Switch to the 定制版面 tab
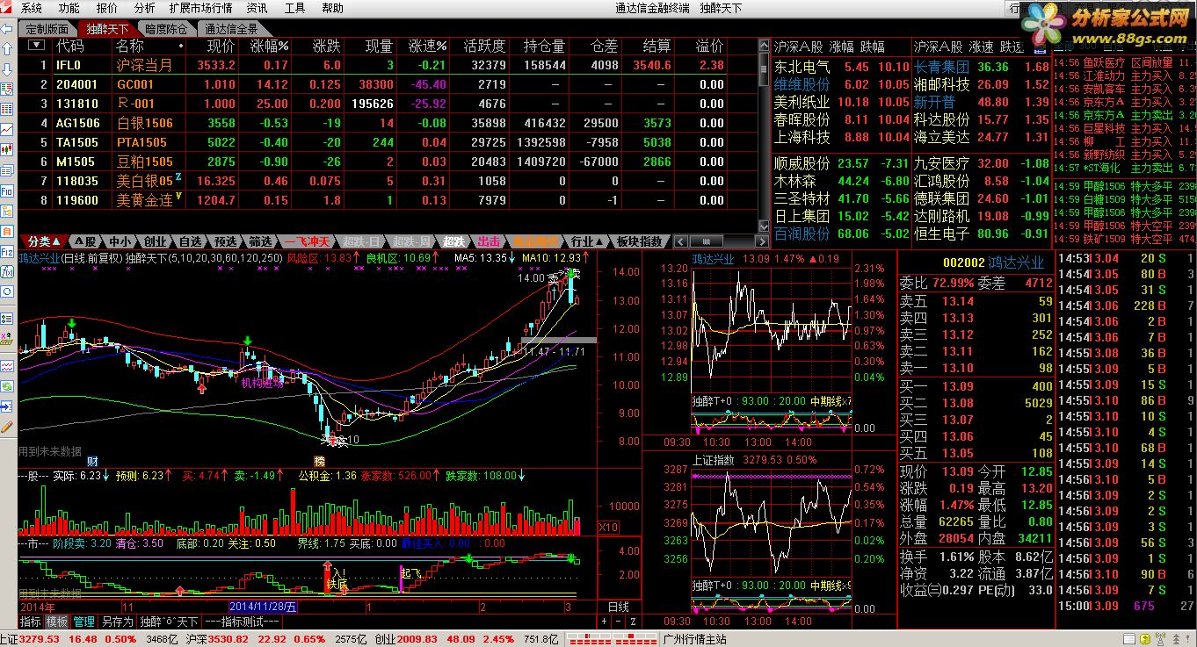Screen dimensions: 1197x647 47,29
